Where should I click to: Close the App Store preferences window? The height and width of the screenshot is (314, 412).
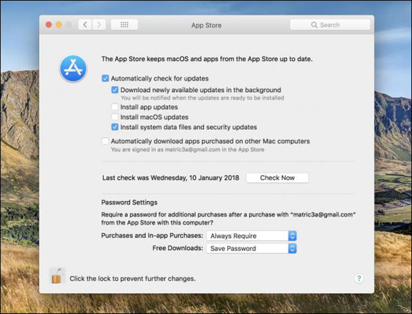point(49,24)
